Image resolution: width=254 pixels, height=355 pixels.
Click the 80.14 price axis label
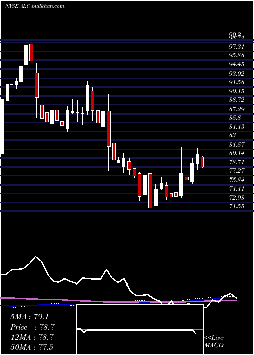click(237, 153)
